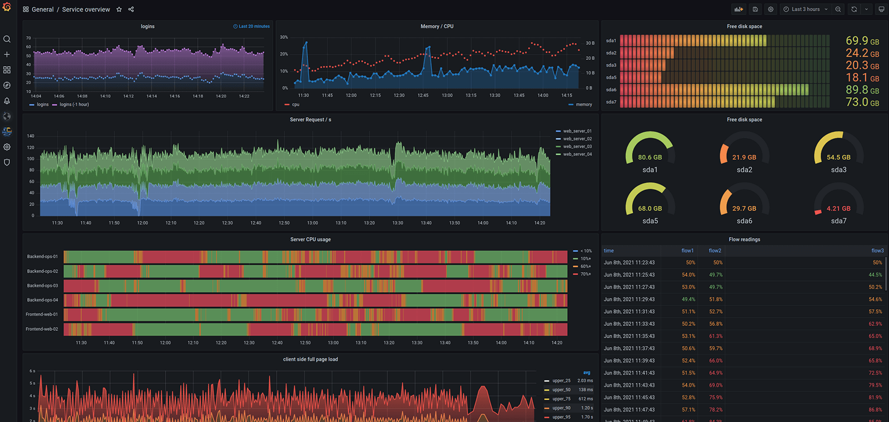This screenshot has width=889, height=422.
Task: Open the Alerting bell icon
Action: tap(7, 101)
